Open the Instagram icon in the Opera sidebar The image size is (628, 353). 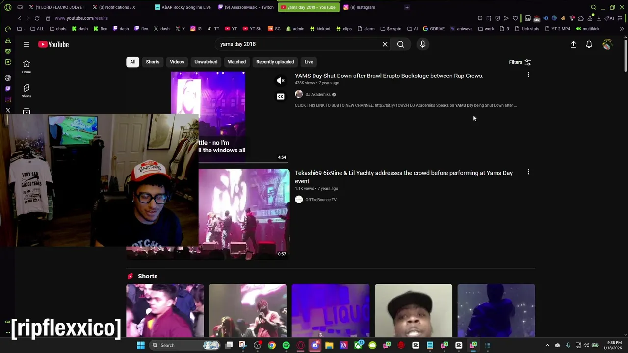point(8,100)
